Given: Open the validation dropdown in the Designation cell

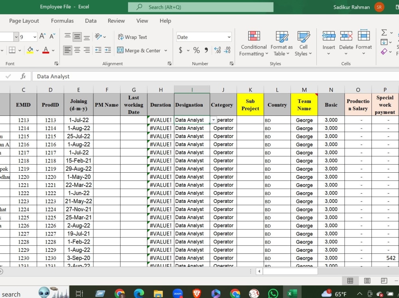Looking at the screenshot, I should click(x=213, y=120).
